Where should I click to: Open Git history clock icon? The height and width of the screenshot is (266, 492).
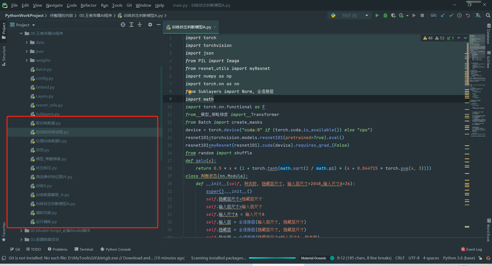(459, 15)
